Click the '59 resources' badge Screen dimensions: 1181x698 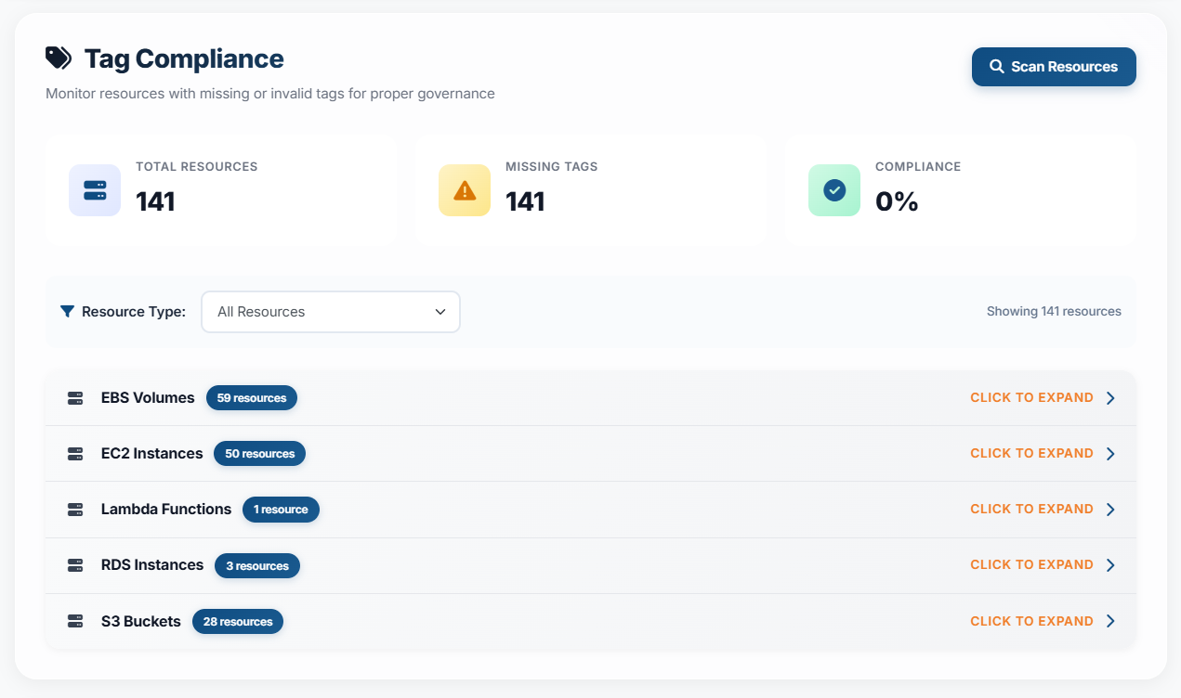pos(252,398)
